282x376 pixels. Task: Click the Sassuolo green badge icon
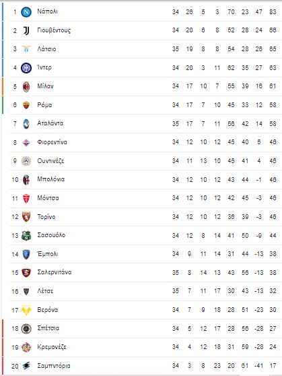point(26,236)
